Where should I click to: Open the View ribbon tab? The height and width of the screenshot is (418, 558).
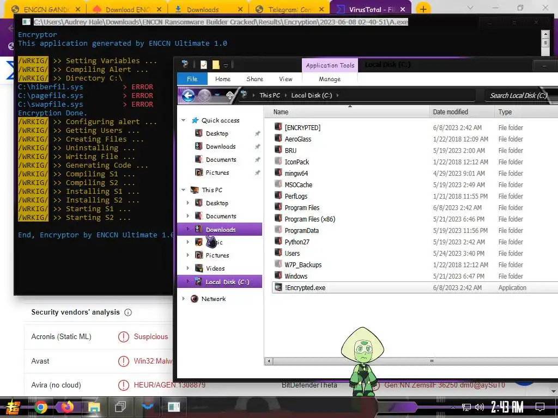(x=286, y=79)
